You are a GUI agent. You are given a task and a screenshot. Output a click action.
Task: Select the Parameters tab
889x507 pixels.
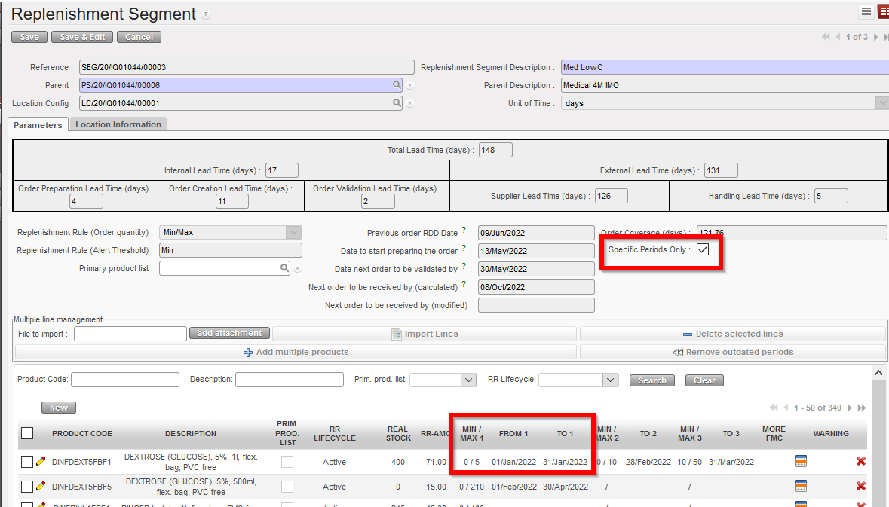[x=38, y=125]
